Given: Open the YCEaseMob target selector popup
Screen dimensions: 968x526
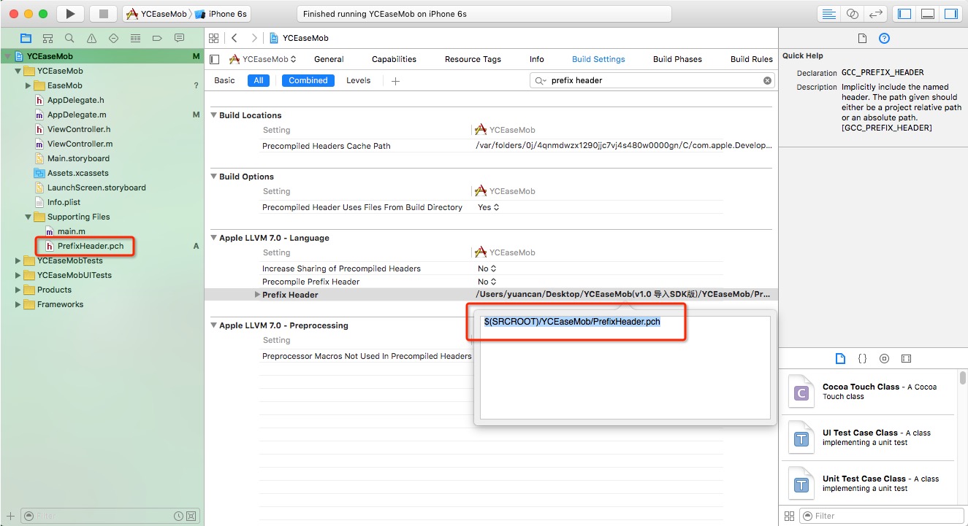Looking at the screenshot, I should click(263, 59).
